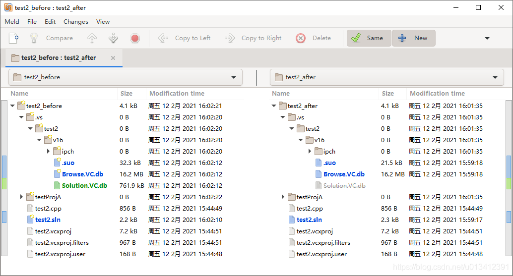
Task: Click Copy to Right button
Action: coord(253,38)
